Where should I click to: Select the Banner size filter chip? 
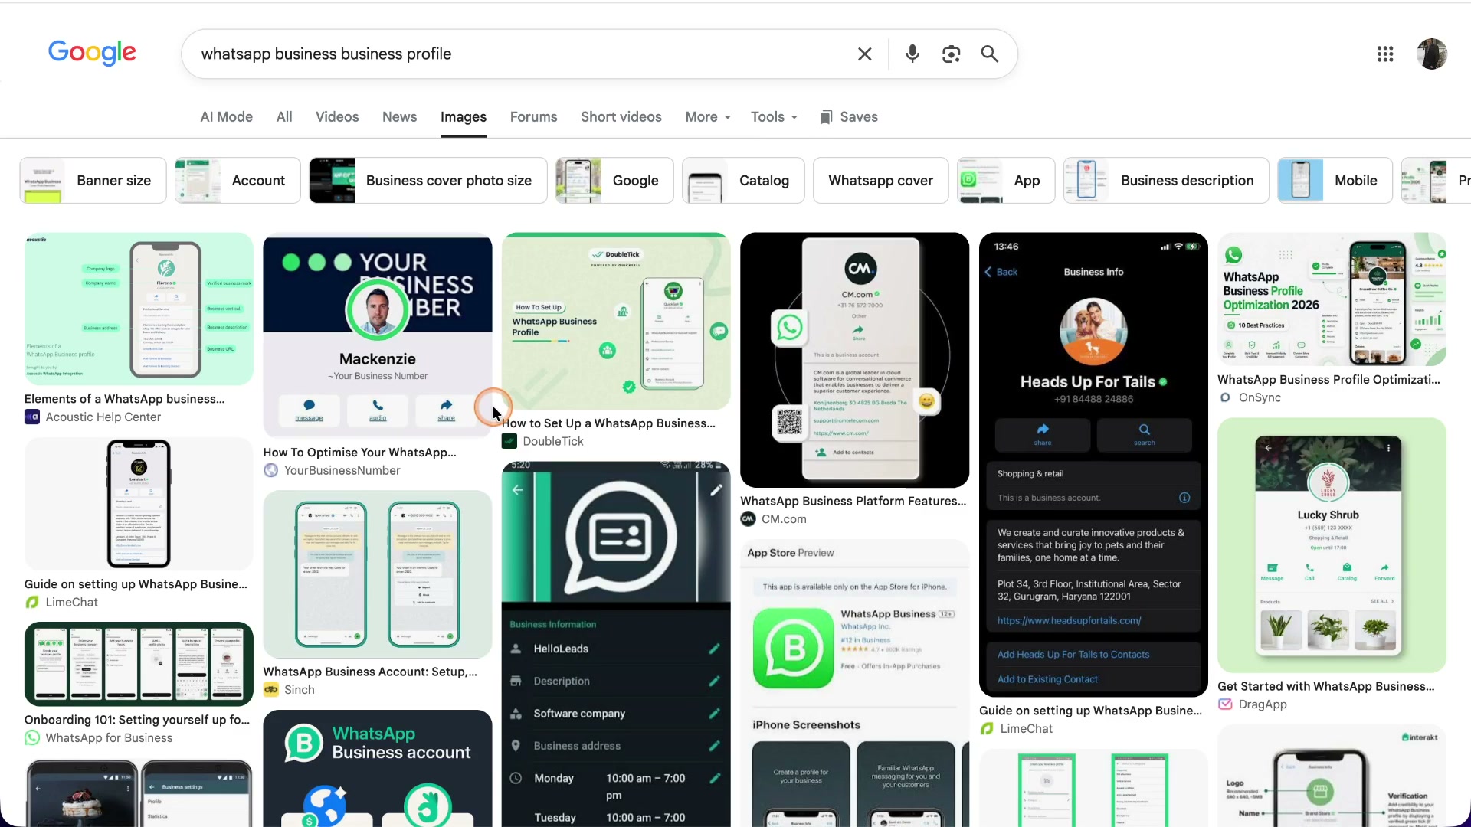coord(93,181)
